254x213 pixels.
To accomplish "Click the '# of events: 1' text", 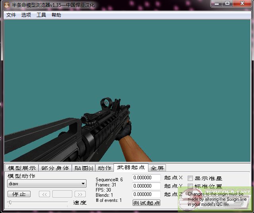I will click(108, 200).
